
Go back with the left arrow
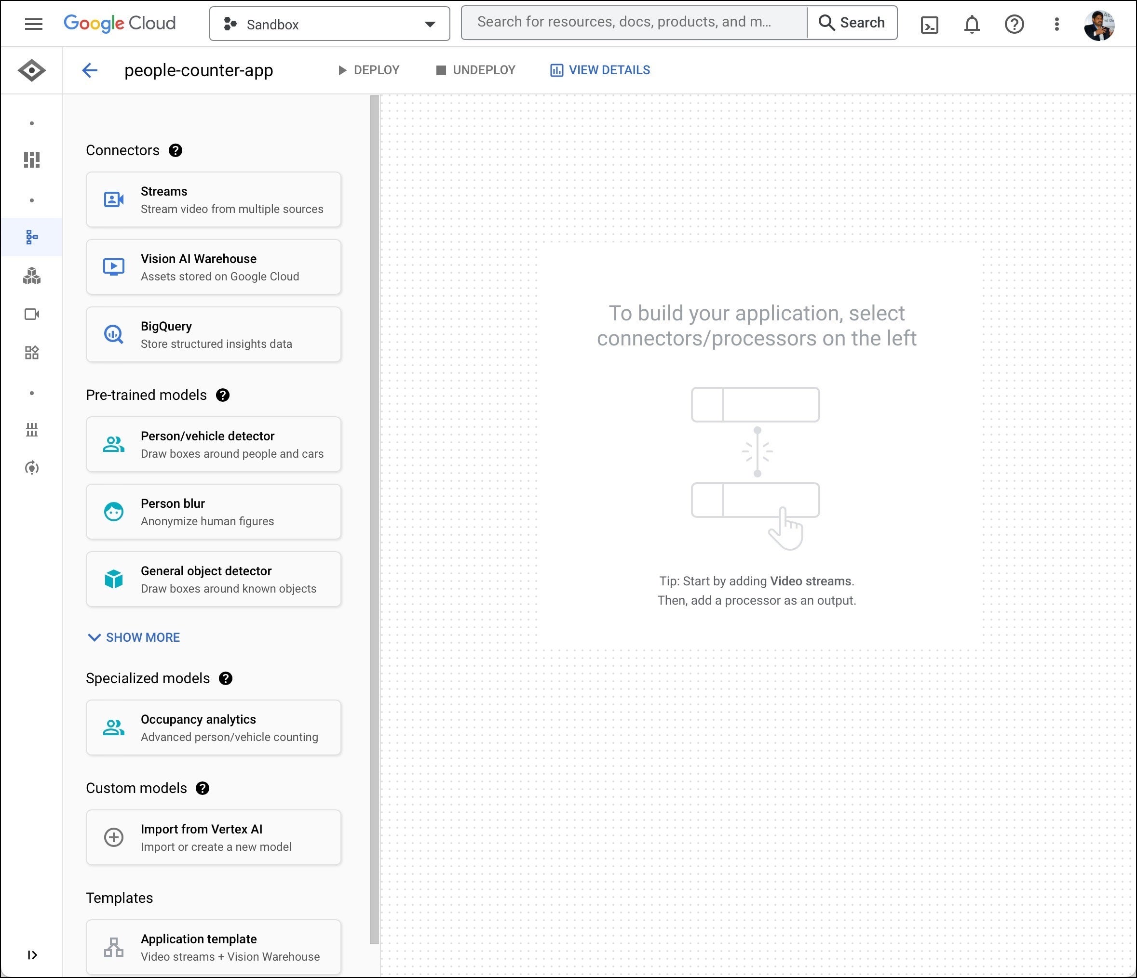tap(89, 70)
